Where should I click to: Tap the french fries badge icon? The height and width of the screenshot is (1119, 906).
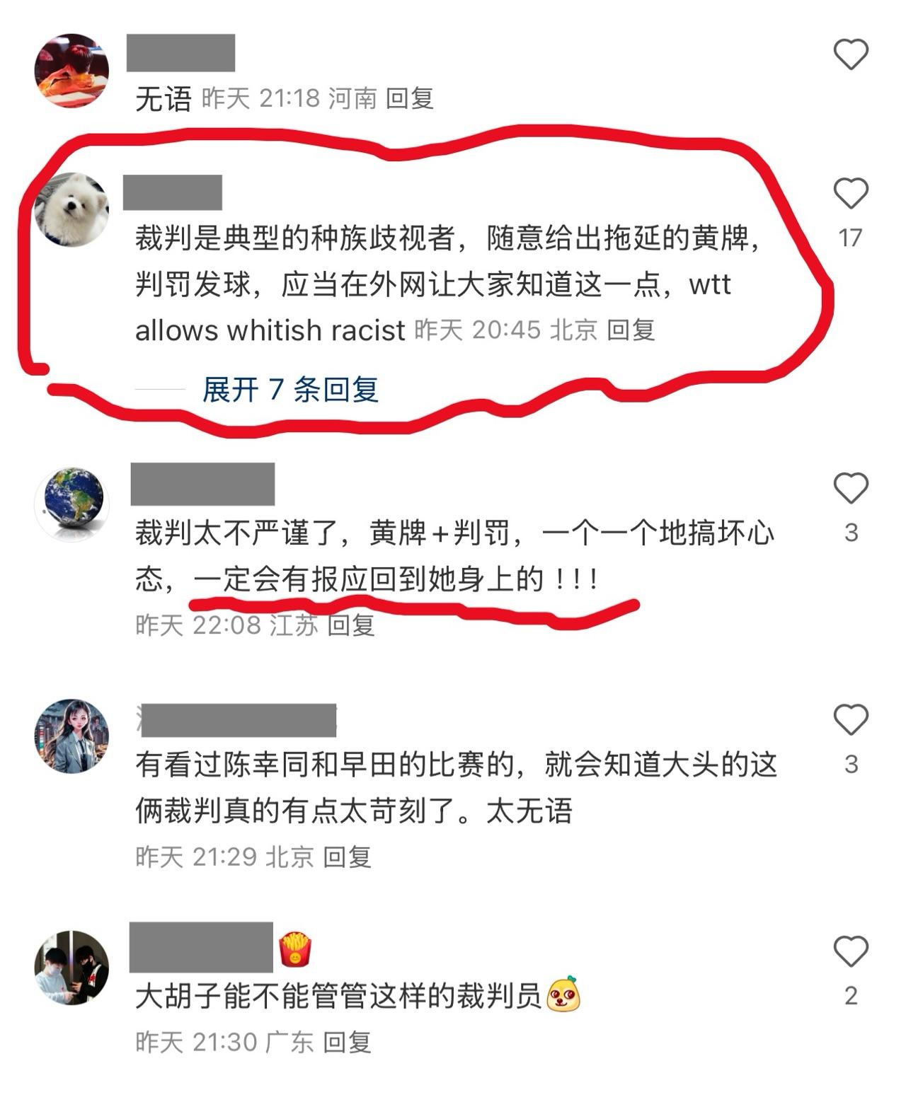click(295, 949)
